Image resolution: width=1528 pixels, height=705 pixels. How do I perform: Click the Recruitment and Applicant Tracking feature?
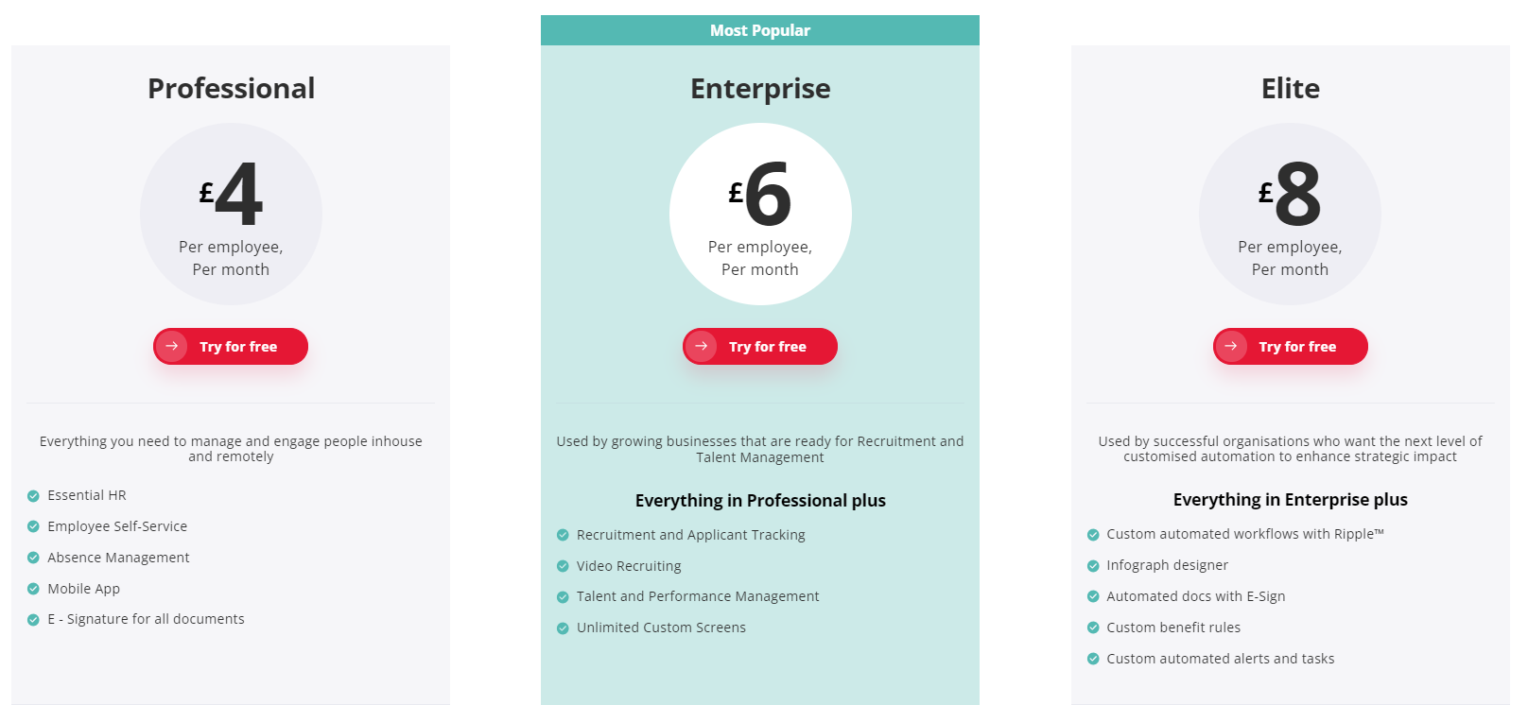691,535
